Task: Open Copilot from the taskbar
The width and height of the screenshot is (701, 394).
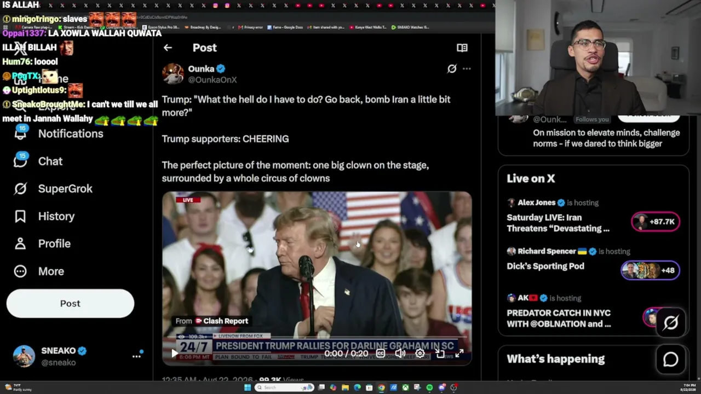Action: [333, 387]
